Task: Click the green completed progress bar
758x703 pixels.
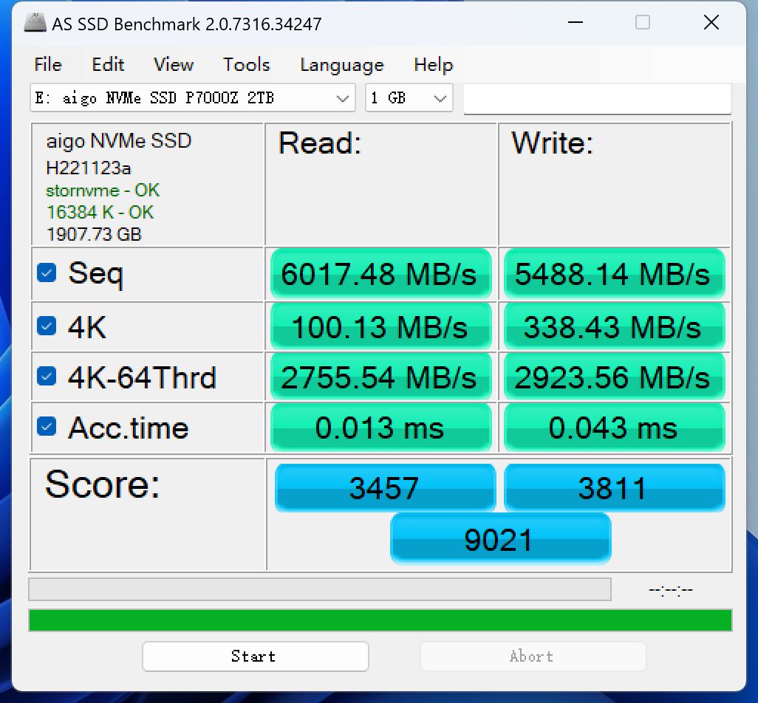Action: tap(380, 620)
